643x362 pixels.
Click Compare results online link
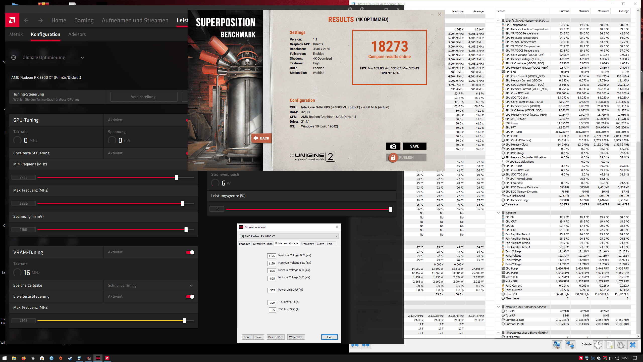[390, 57]
